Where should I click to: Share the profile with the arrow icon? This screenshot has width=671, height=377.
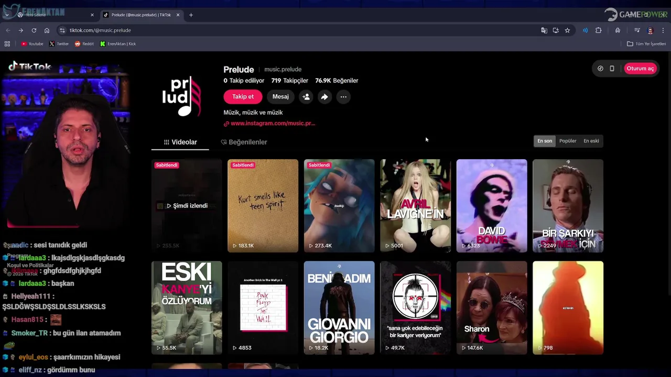click(324, 97)
